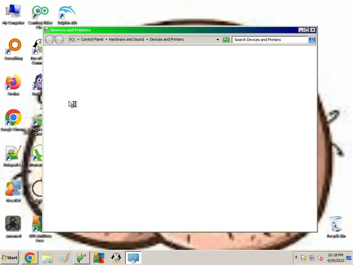Refresh the Devices and Printers view
353x265 pixels.
[x=226, y=40]
